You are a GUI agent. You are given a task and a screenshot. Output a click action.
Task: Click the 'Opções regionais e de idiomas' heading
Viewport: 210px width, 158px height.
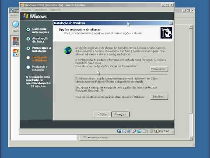[80, 29]
